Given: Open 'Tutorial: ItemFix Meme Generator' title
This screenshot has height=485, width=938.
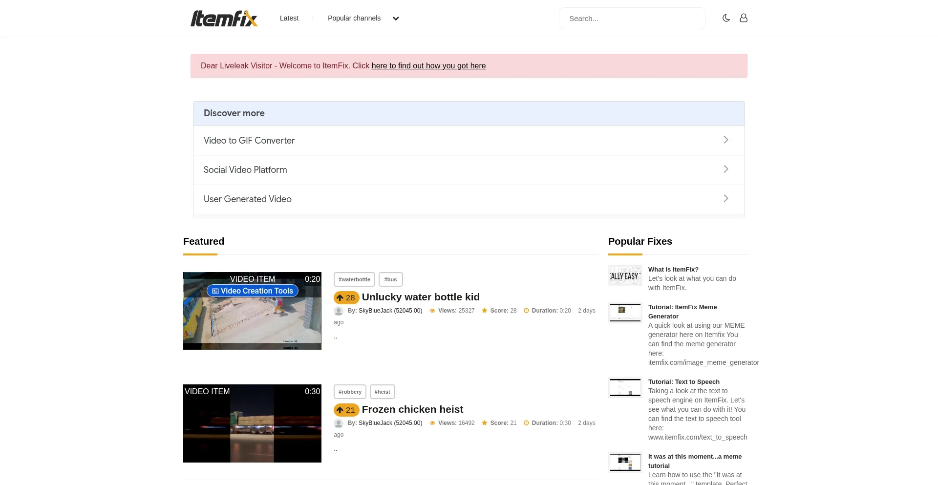Looking at the screenshot, I should click(x=682, y=312).
